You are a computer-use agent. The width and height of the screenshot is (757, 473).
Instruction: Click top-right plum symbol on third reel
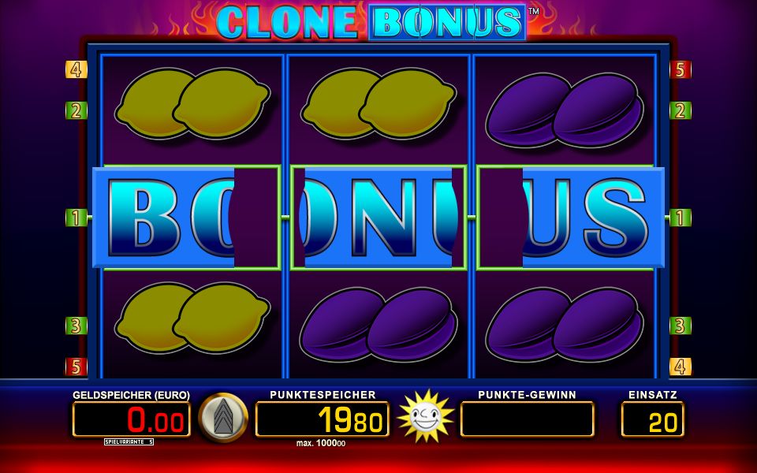[565, 110]
